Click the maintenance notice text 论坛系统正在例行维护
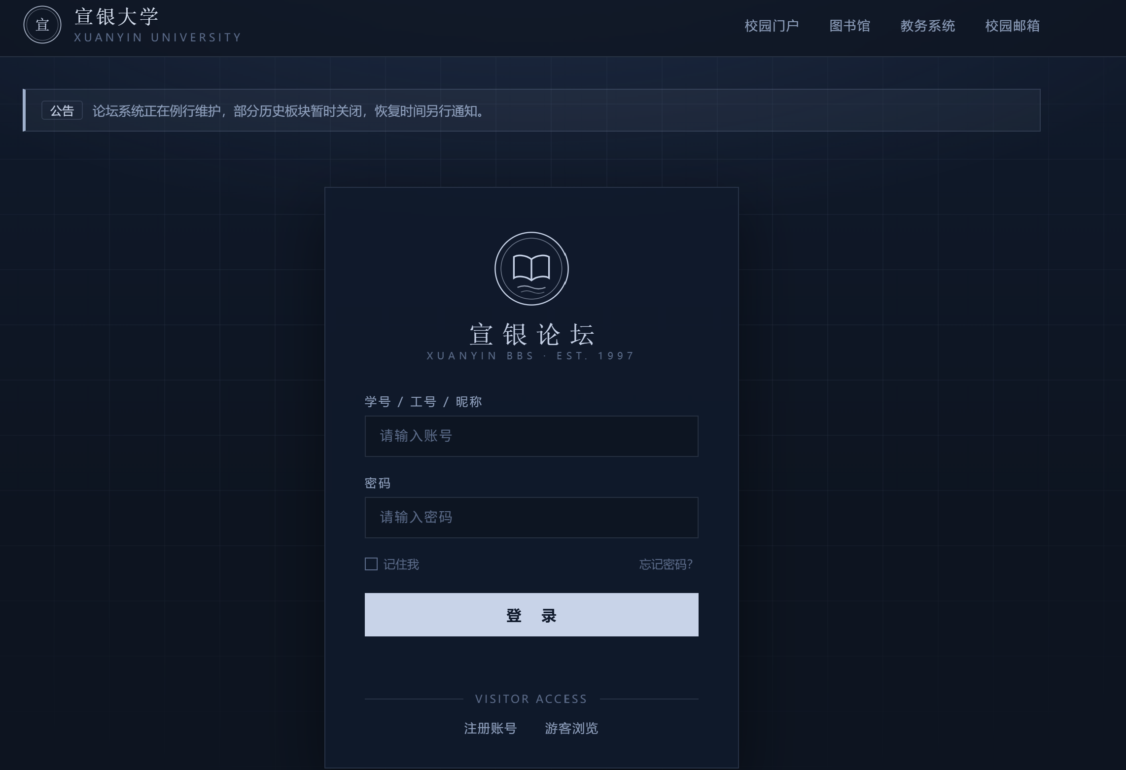This screenshot has width=1126, height=770. point(156,111)
